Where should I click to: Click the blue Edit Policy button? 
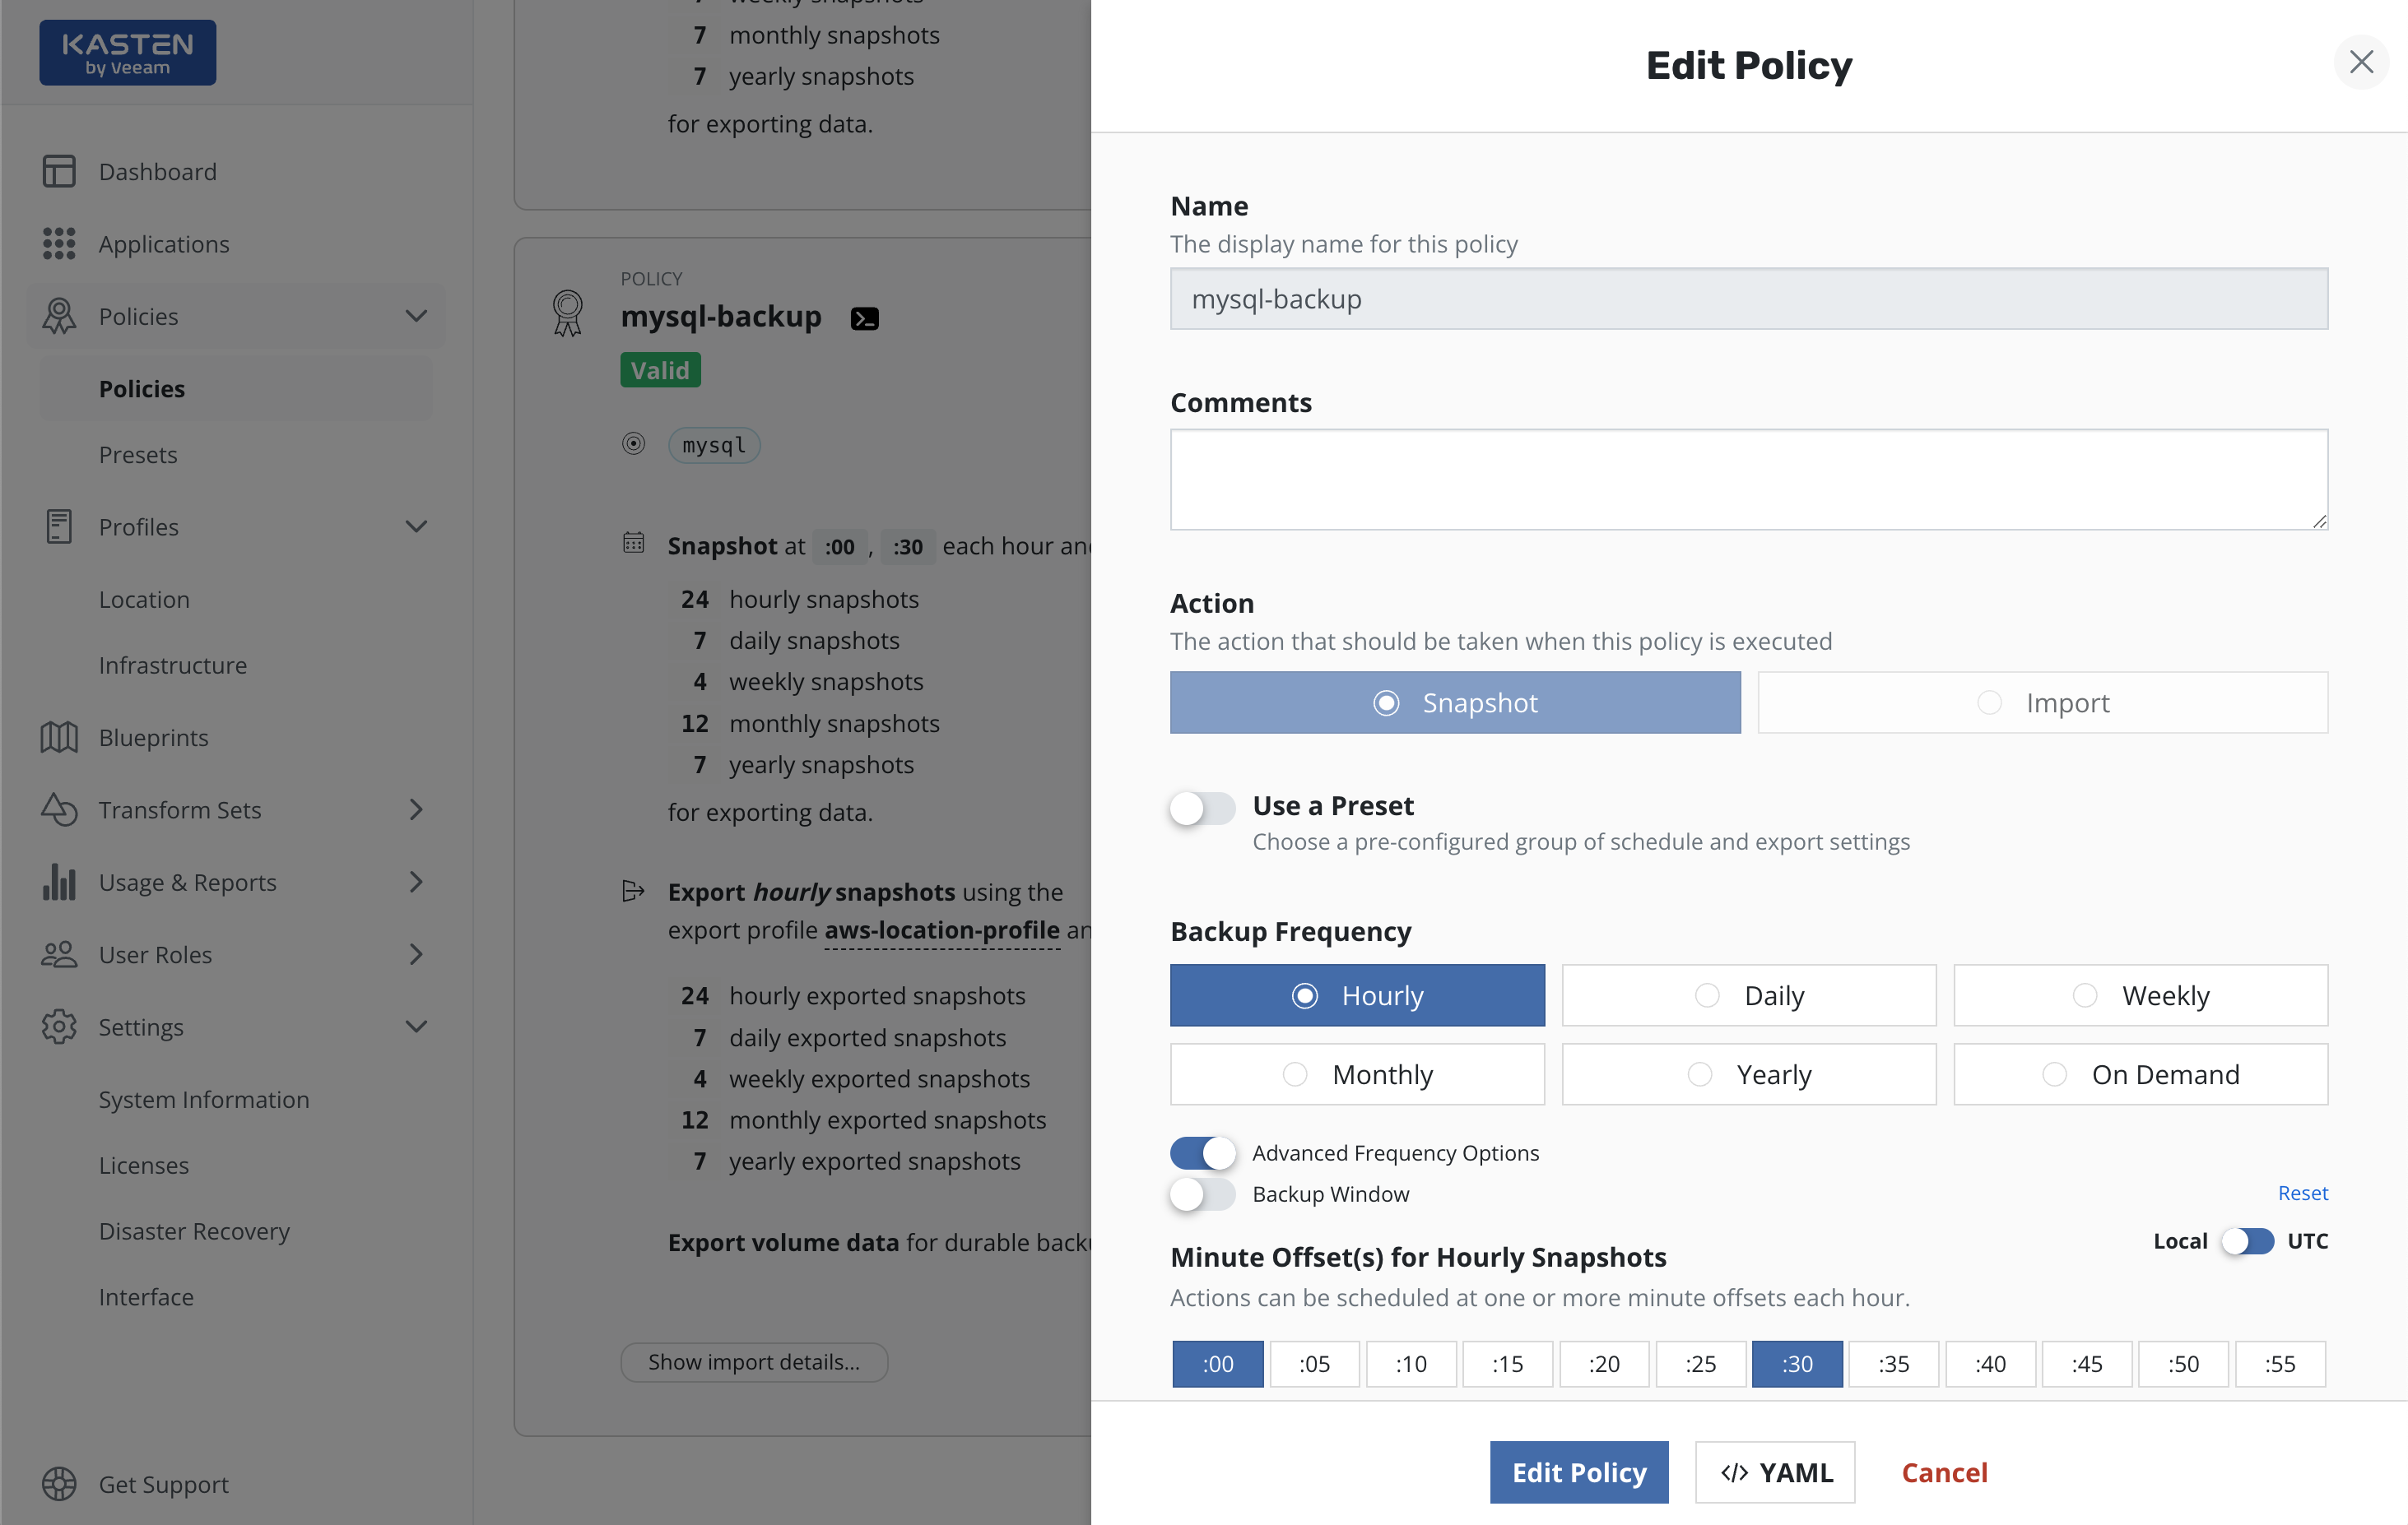pos(1578,1472)
